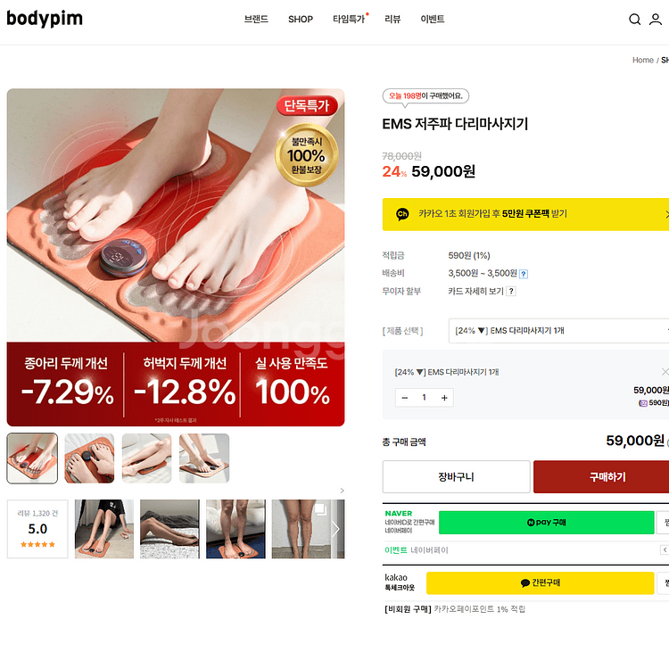Advance review photos with right arrow

335,529
